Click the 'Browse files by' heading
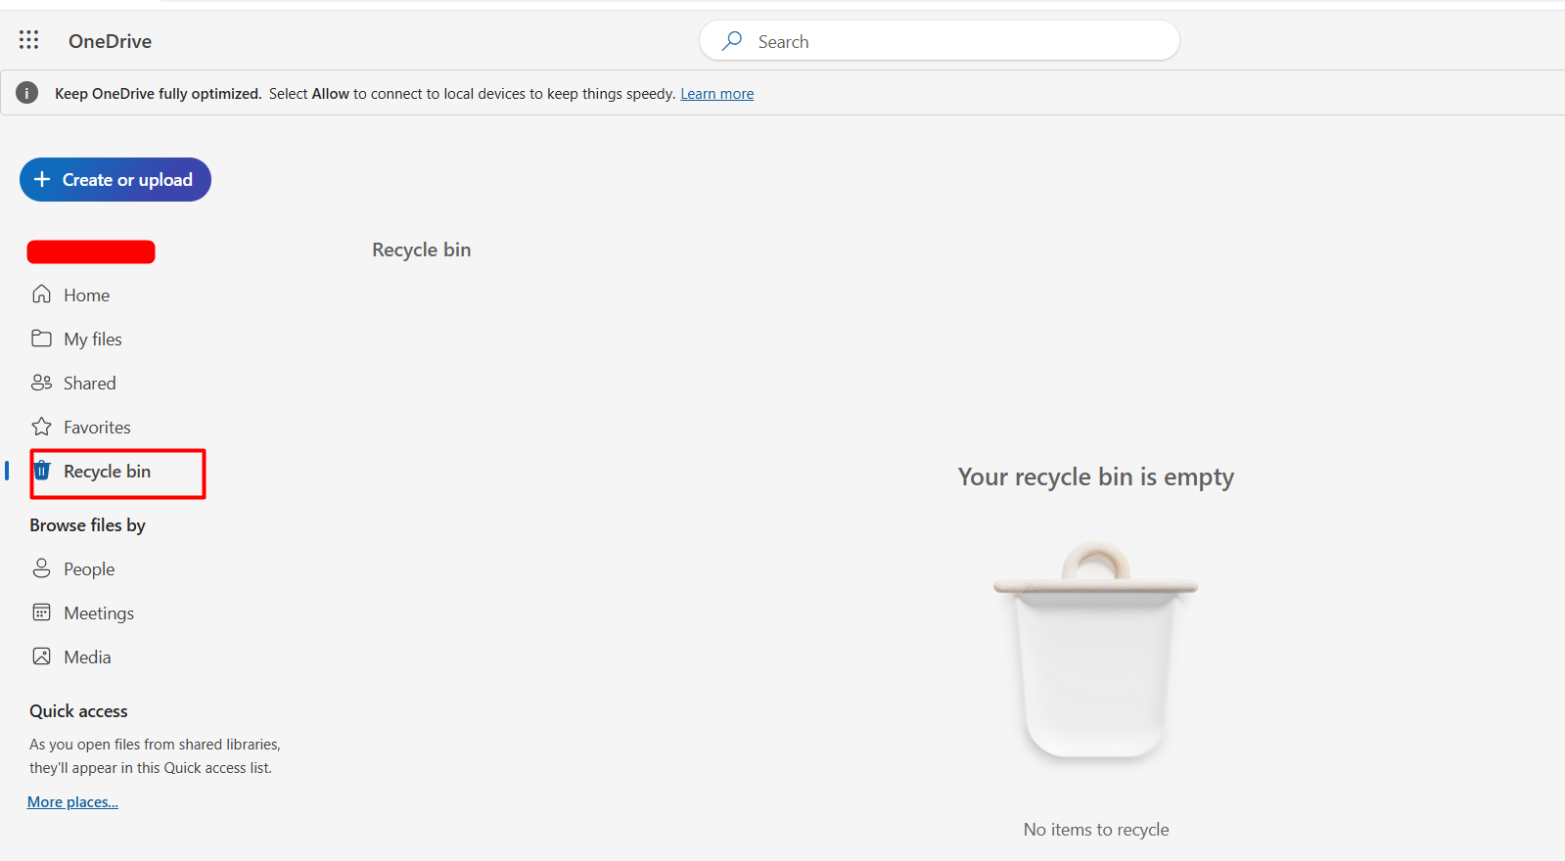Image resolution: width=1565 pixels, height=861 pixels. tap(87, 525)
